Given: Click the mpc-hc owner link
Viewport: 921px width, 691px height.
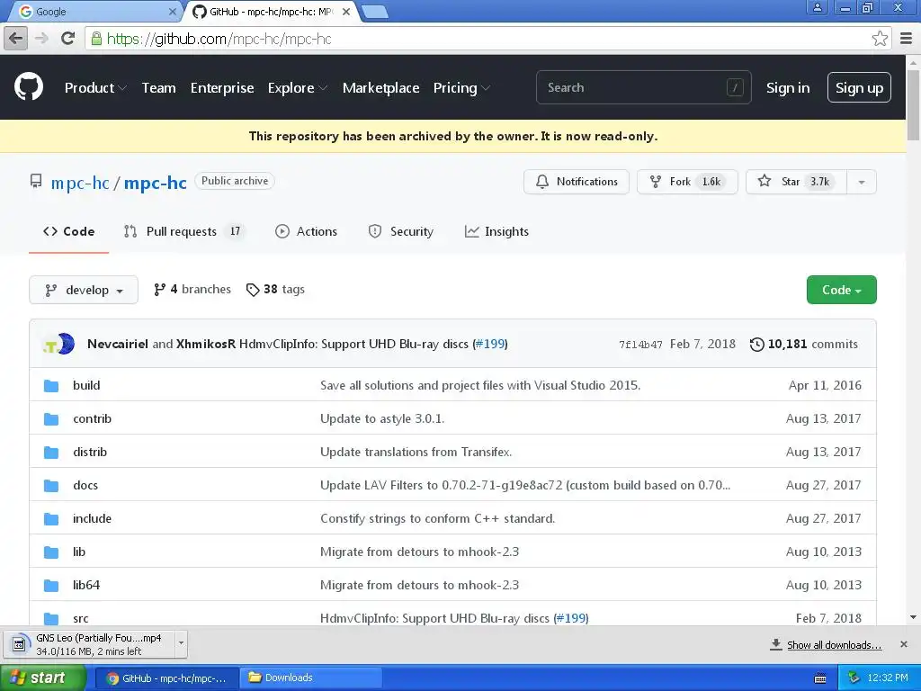Looking at the screenshot, I should pyautogui.click(x=80, y=183).
